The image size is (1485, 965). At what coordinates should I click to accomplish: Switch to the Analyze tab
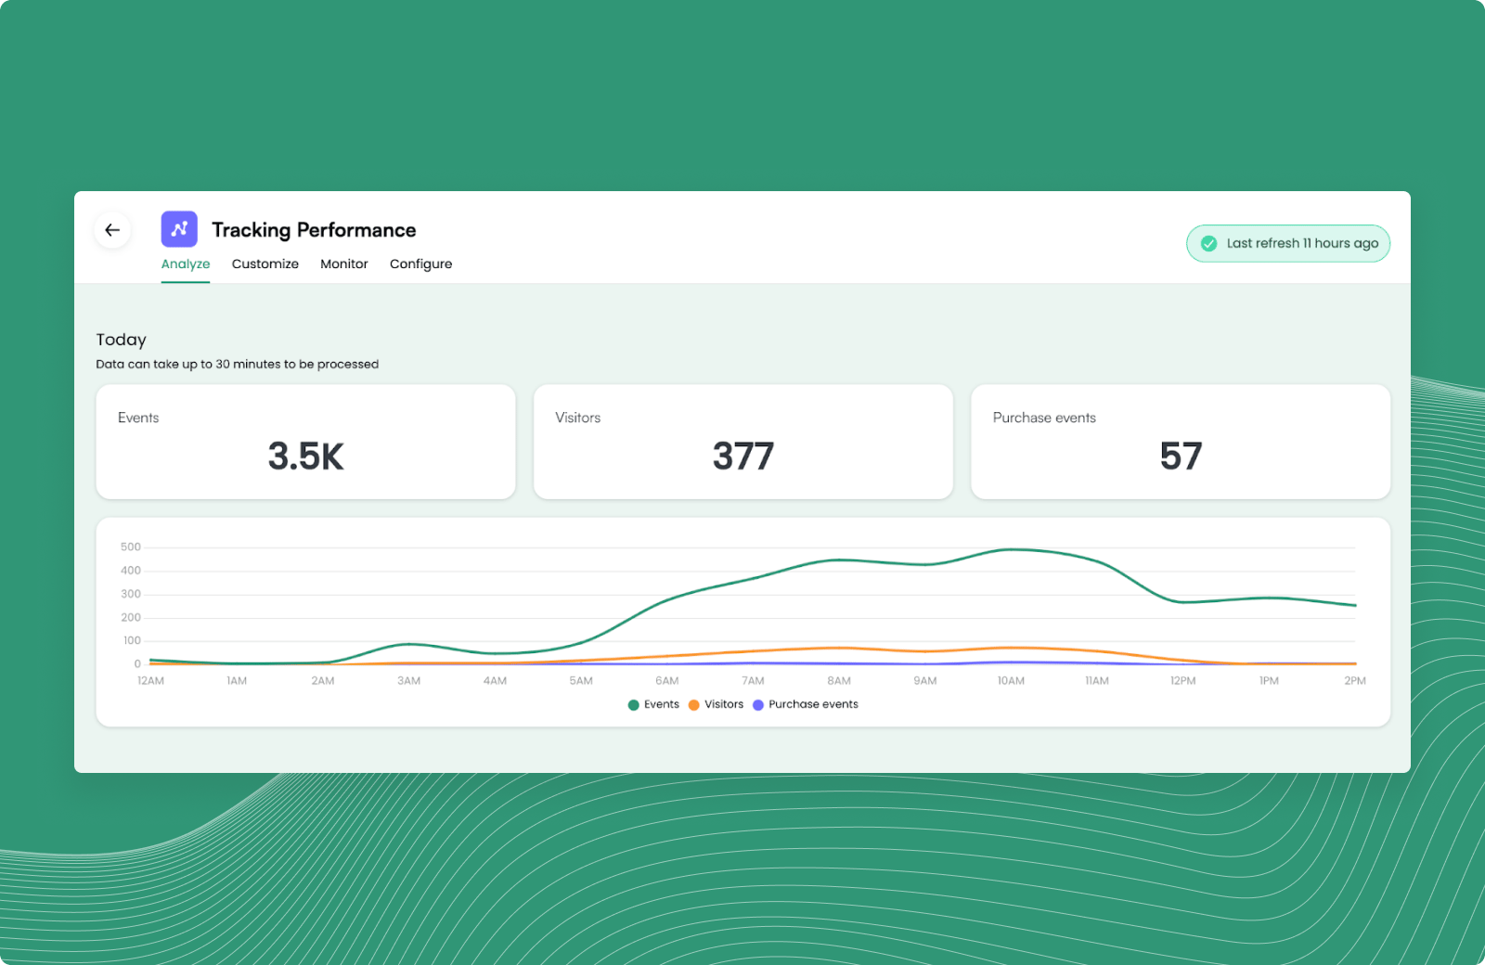click(186, 264)
